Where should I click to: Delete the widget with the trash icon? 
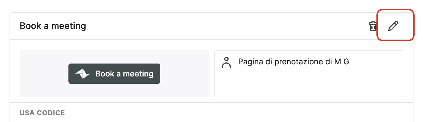point(373,26)
